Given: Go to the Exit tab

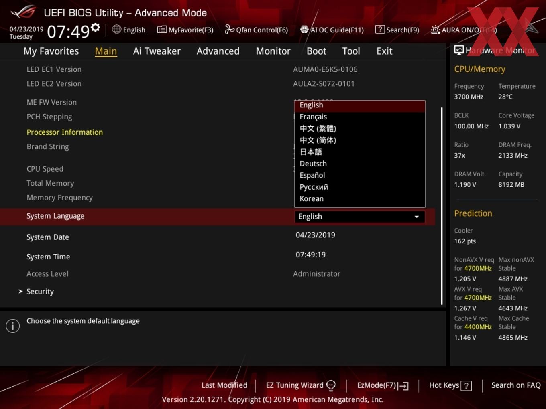Looking at the screenshot, I should [x=384, y=51].
